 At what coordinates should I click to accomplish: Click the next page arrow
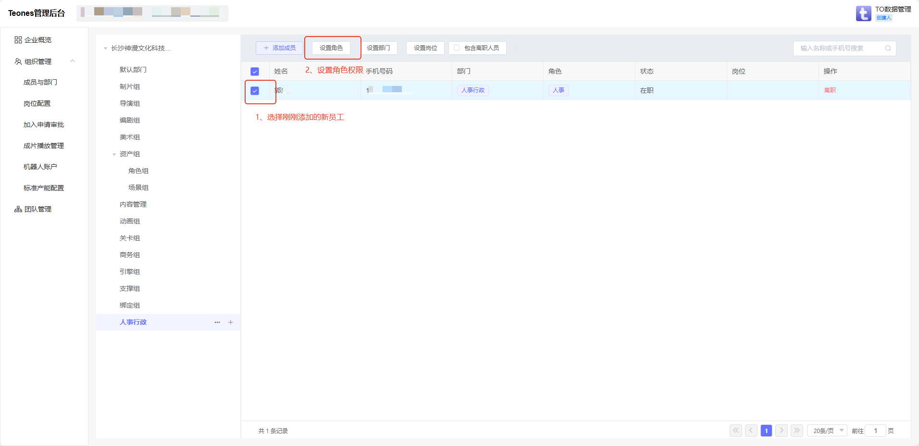tap(782, 431)
